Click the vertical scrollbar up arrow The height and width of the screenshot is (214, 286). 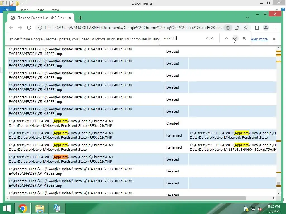pos(278,48)
